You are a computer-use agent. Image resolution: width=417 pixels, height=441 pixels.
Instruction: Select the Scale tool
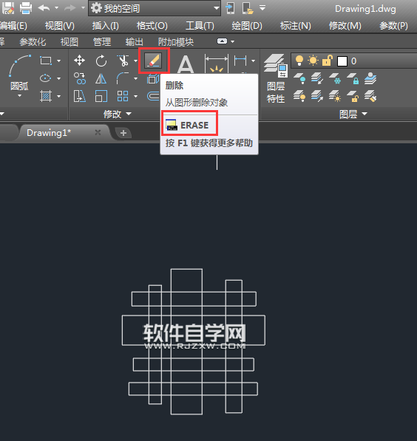pyautogui.click(x=101, y=96)
